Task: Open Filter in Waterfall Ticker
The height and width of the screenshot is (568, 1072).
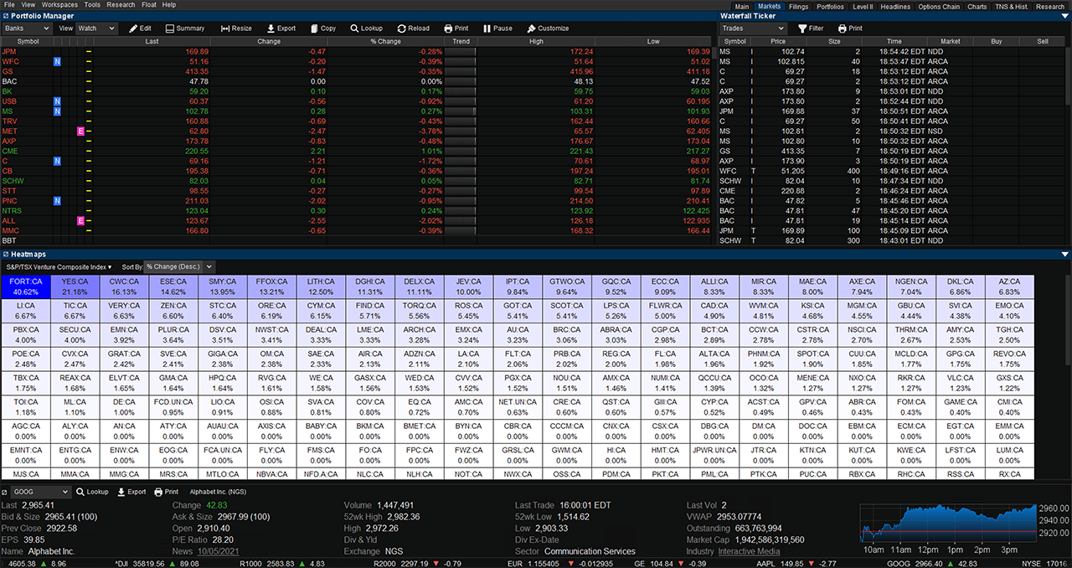Action: [x=811, y=28]
